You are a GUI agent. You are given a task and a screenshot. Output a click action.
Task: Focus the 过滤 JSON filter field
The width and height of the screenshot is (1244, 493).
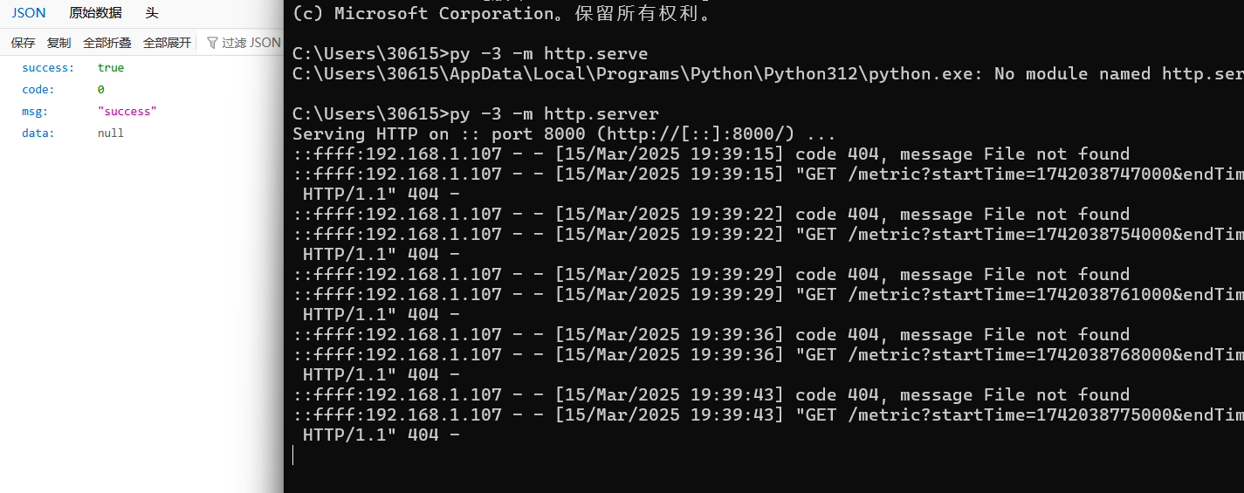(x=251, y=43)
